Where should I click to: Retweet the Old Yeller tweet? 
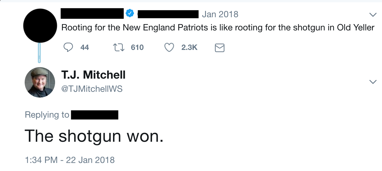pyautogui.click(x=118, y=47)
